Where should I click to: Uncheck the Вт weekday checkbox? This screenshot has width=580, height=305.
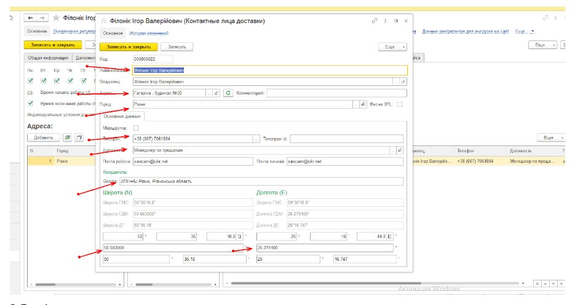[x=44, y=80]
